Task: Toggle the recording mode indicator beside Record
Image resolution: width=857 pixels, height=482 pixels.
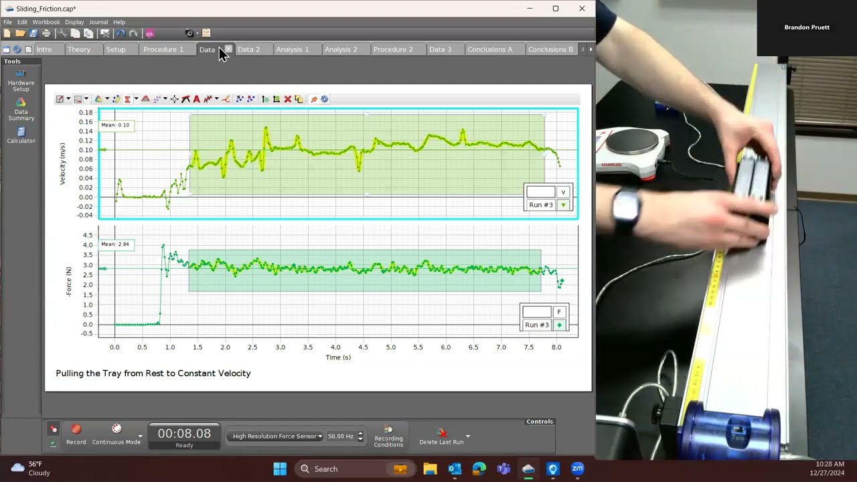Action: [54, 429]
